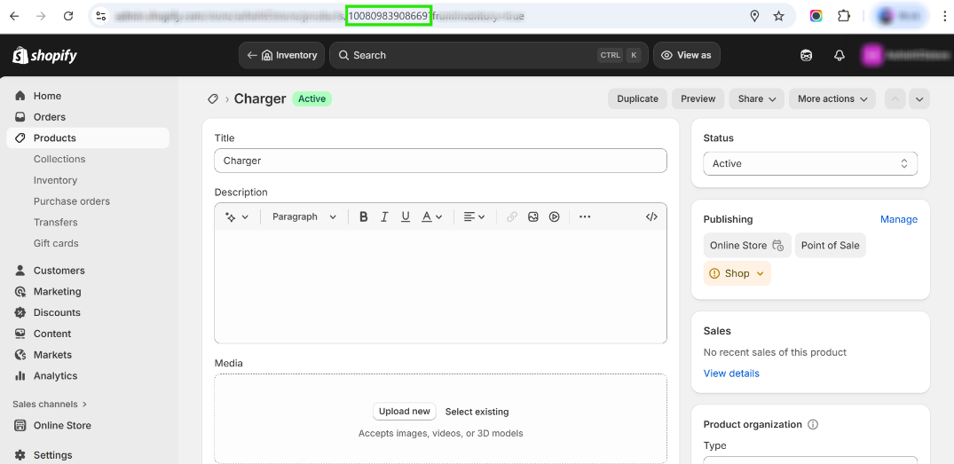
Task: Switch to HTML code view
Action: pos(651,216)
